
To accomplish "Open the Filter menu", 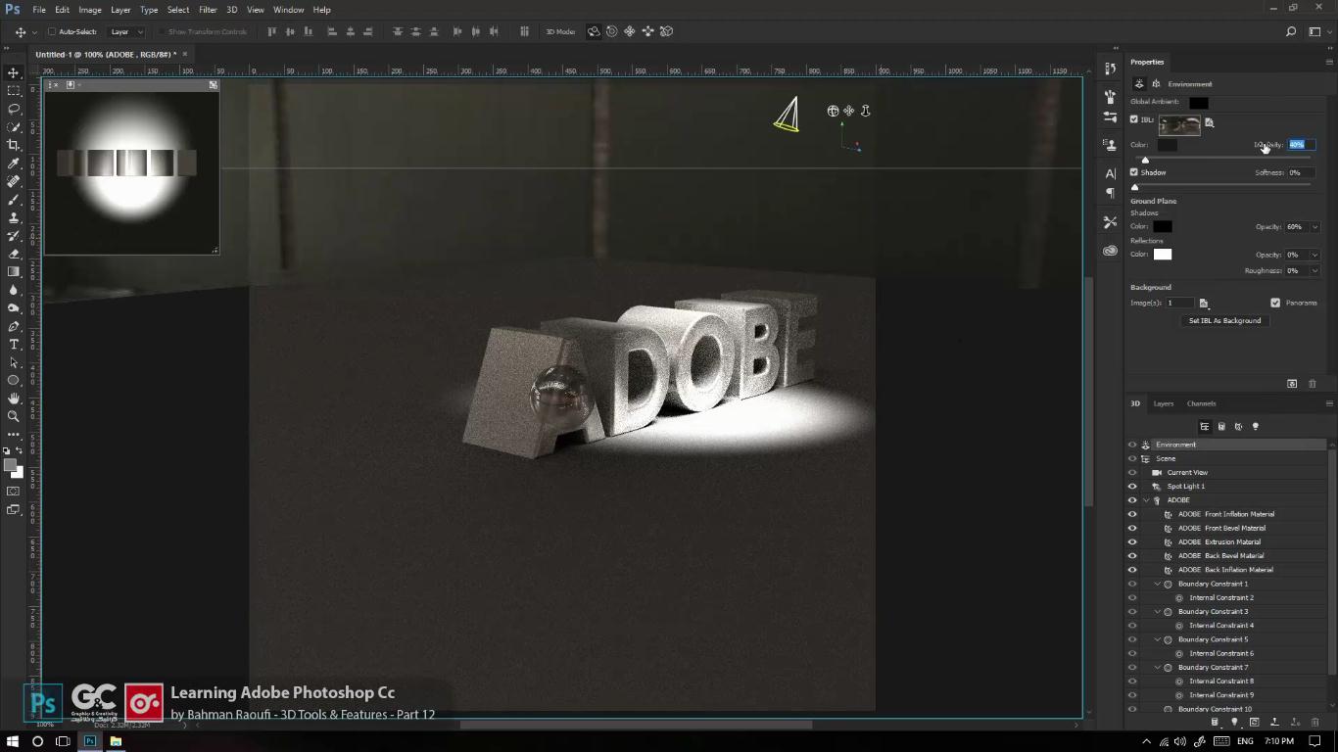I will pyautogui.click(x=208, y=10).
